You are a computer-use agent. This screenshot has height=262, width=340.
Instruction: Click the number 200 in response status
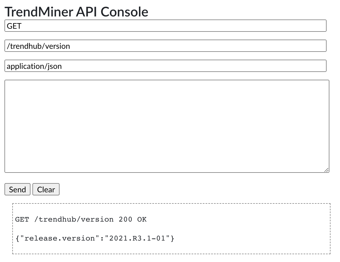[x=125, y=219]
